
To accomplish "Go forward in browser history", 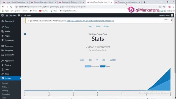I will [7, 7].
